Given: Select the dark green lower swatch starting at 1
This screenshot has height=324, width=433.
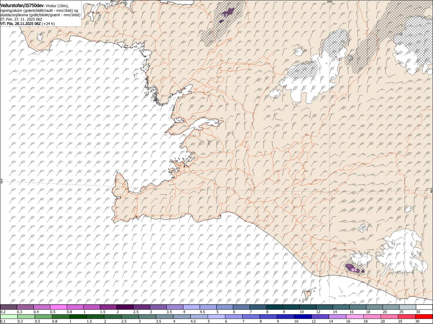Looking at the screenshot, I should (78, 317).
